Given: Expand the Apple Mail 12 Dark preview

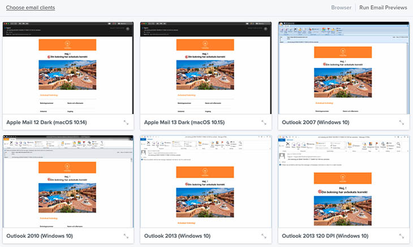Looking at the screenshot, I should pyautogui.click(x=126, y=122).
